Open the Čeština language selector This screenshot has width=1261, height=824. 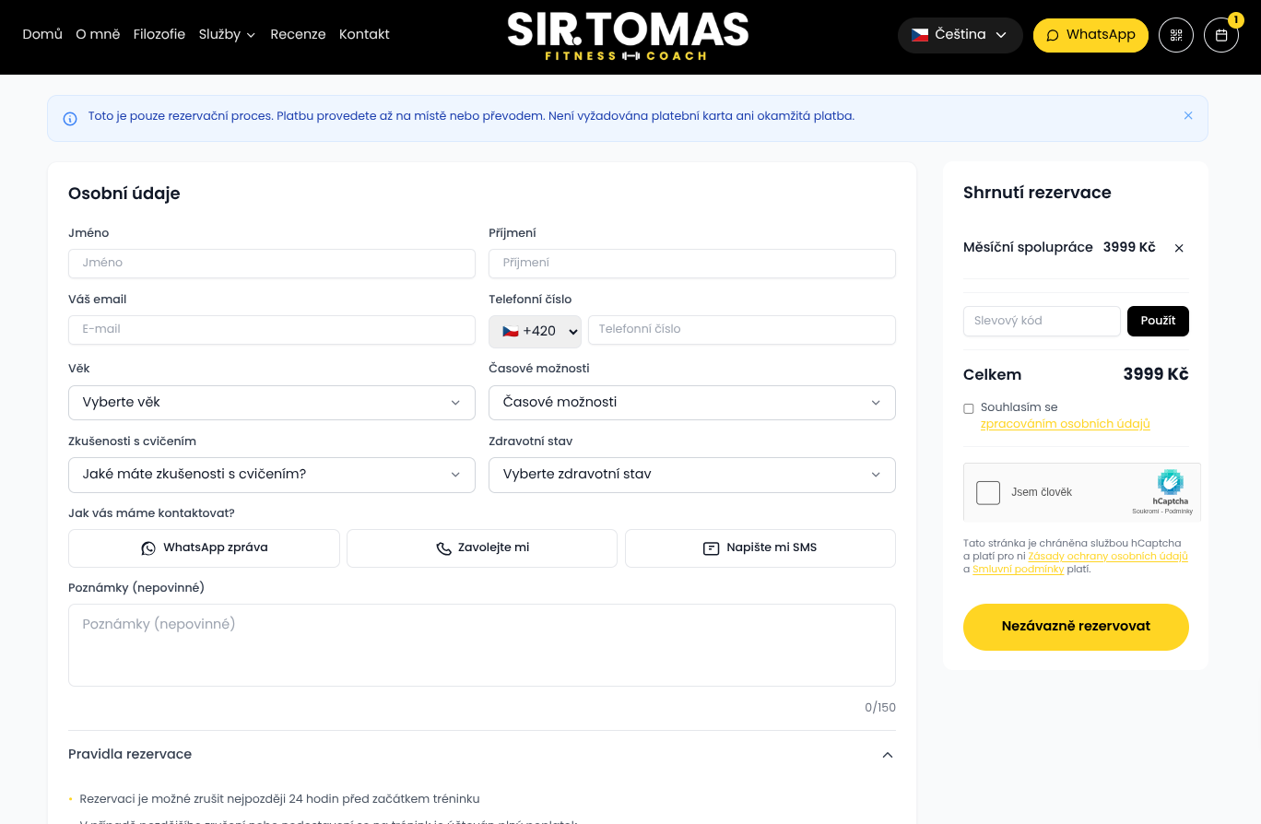pyautogui.click(x=960, y=35)
